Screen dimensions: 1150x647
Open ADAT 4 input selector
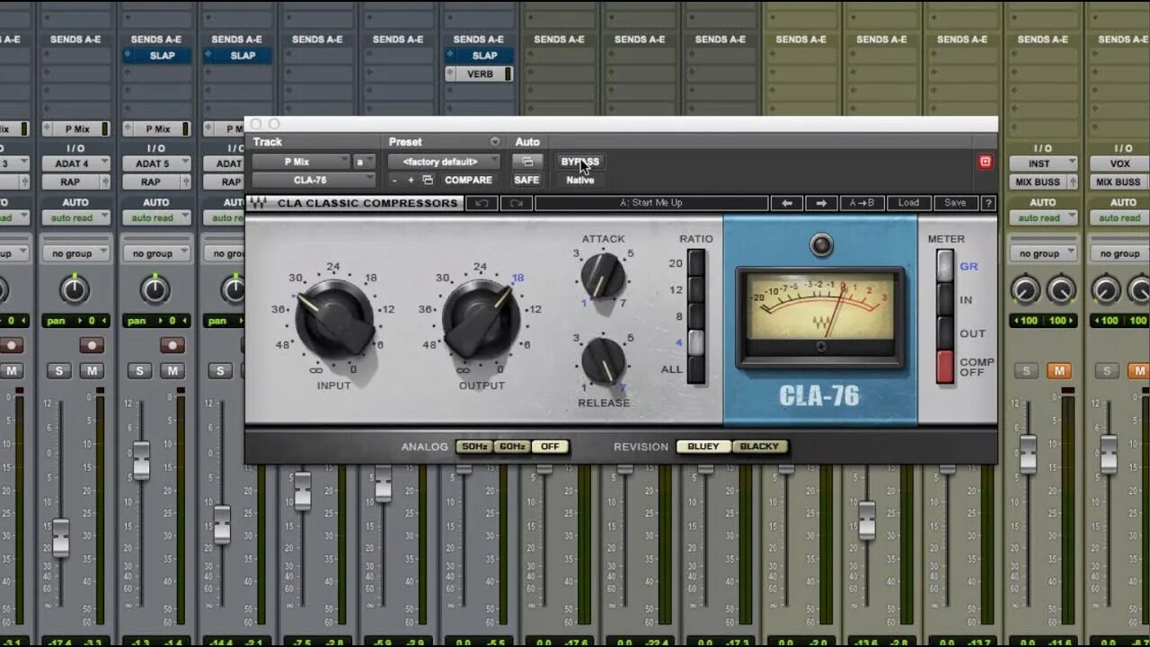[75, 164]
